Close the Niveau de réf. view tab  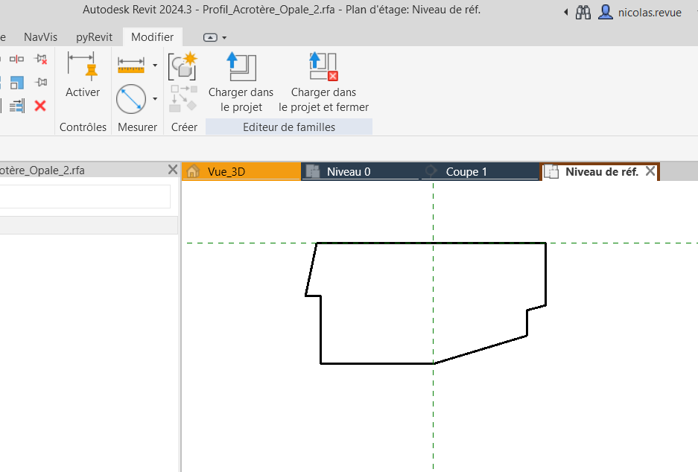click(x=650, y=171)
